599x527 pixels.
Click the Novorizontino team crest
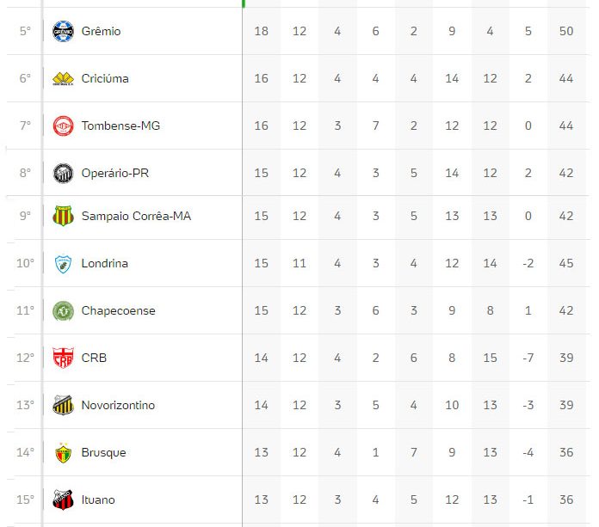(63, 405)
